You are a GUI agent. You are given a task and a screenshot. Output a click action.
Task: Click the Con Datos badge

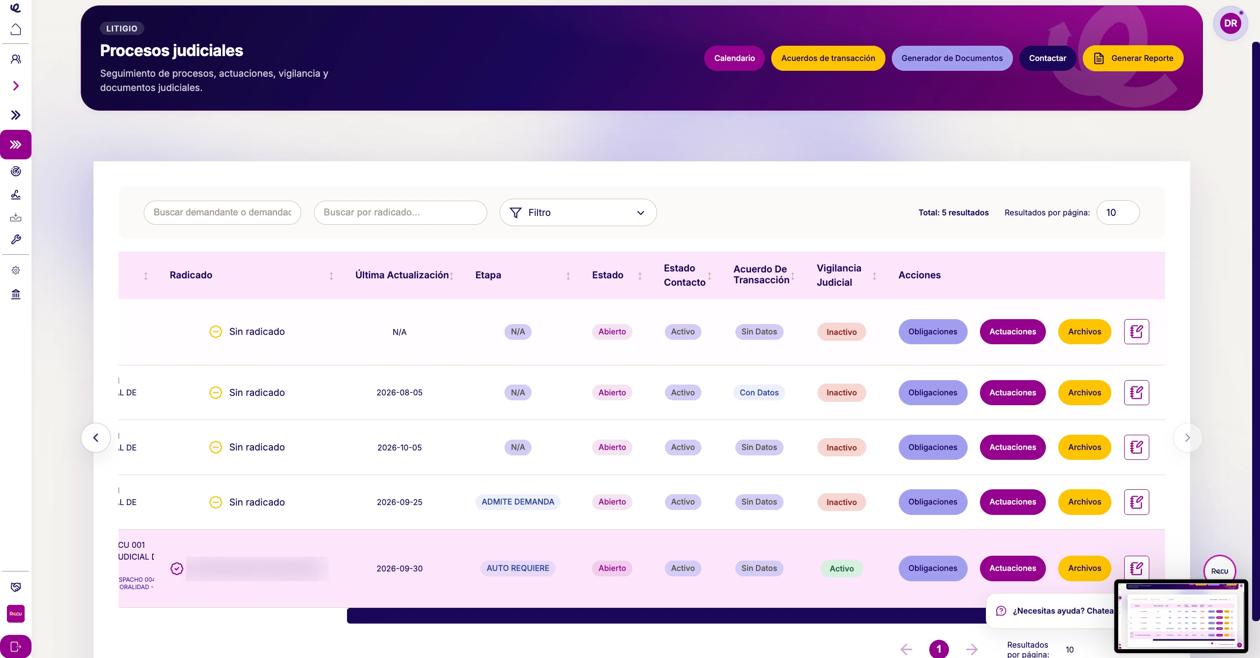click(759, 392)
